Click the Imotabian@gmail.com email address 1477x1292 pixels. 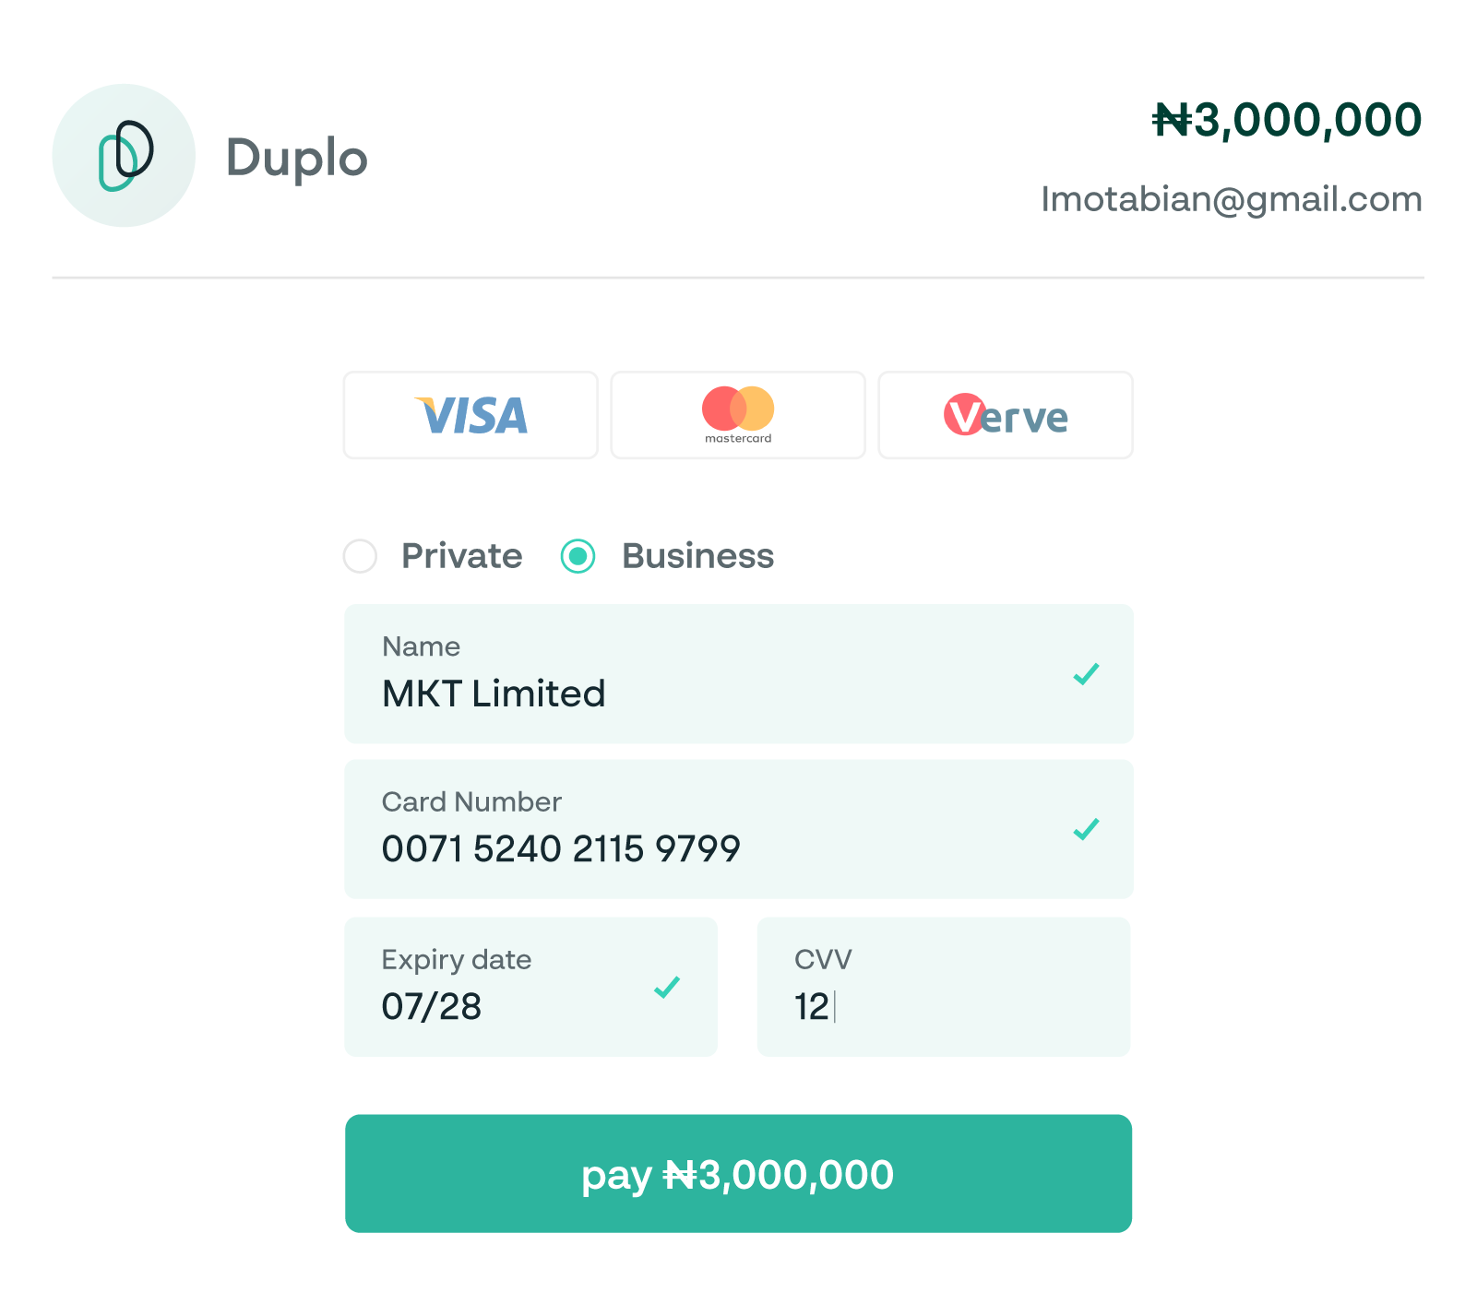coord(1231,199)
